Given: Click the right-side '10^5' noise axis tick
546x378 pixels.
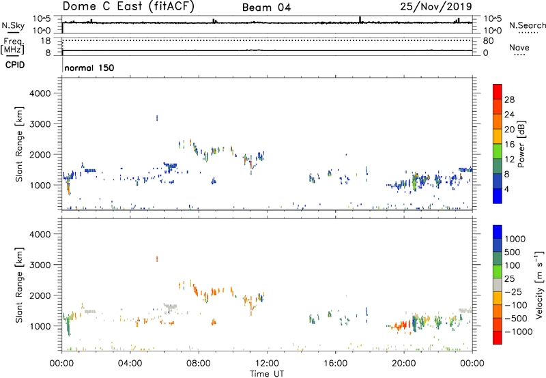Looking at the screenshot, I should (492, 18).
